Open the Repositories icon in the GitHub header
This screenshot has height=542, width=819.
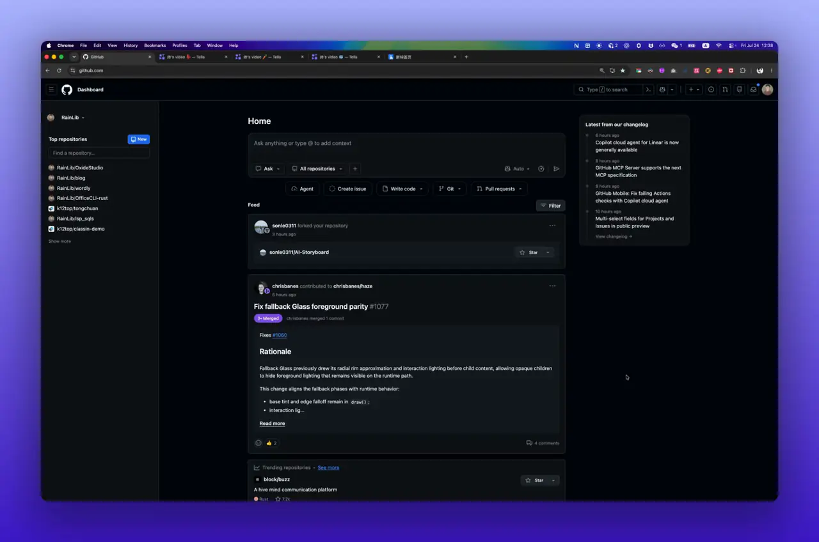point(739,89)
